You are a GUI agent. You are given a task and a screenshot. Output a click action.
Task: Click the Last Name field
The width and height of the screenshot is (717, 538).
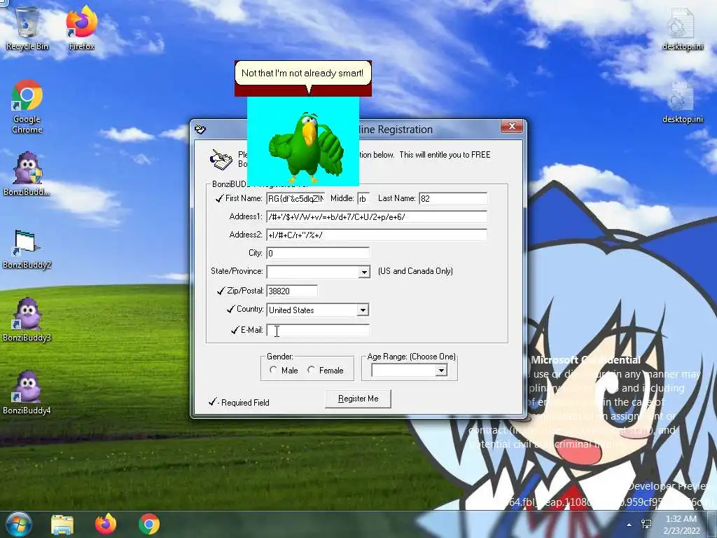click(453, 198)
